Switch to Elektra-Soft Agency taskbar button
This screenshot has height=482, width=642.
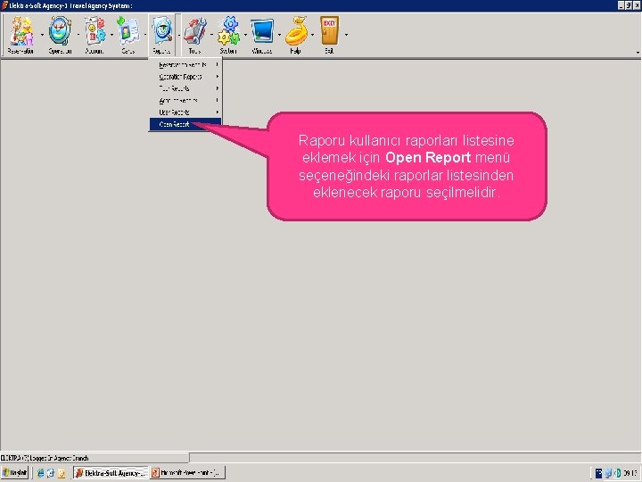click(111, 473)
